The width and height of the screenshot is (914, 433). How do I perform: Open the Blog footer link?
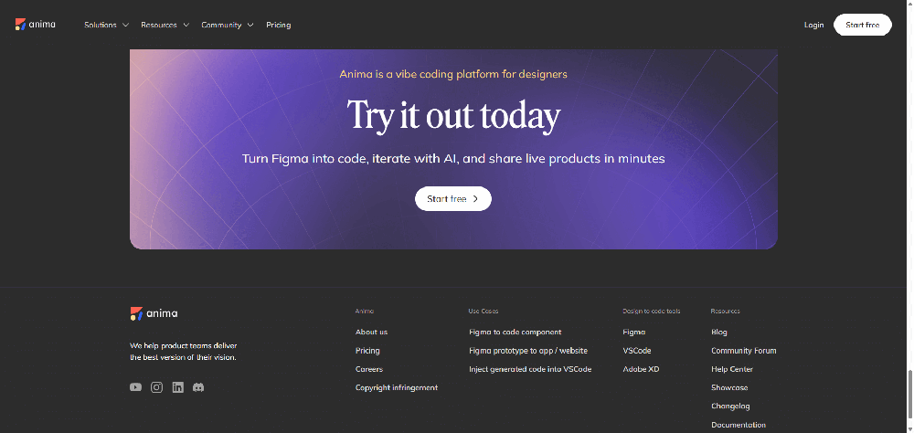[x=719, y=333]
